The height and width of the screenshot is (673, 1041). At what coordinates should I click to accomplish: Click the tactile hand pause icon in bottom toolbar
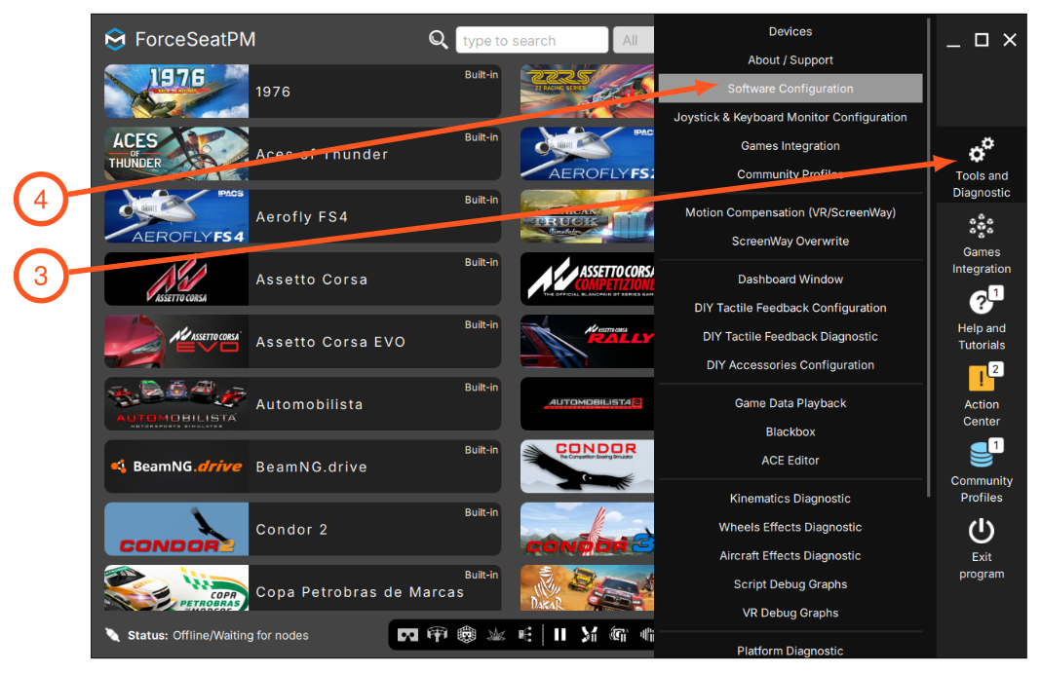click(x=618, y=635)
